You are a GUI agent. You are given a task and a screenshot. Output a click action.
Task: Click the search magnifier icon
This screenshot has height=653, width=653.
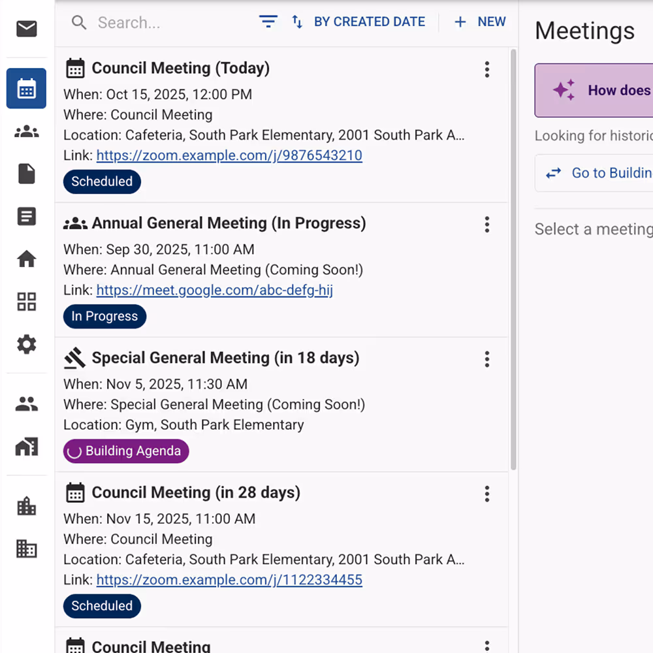coord(79,22)
